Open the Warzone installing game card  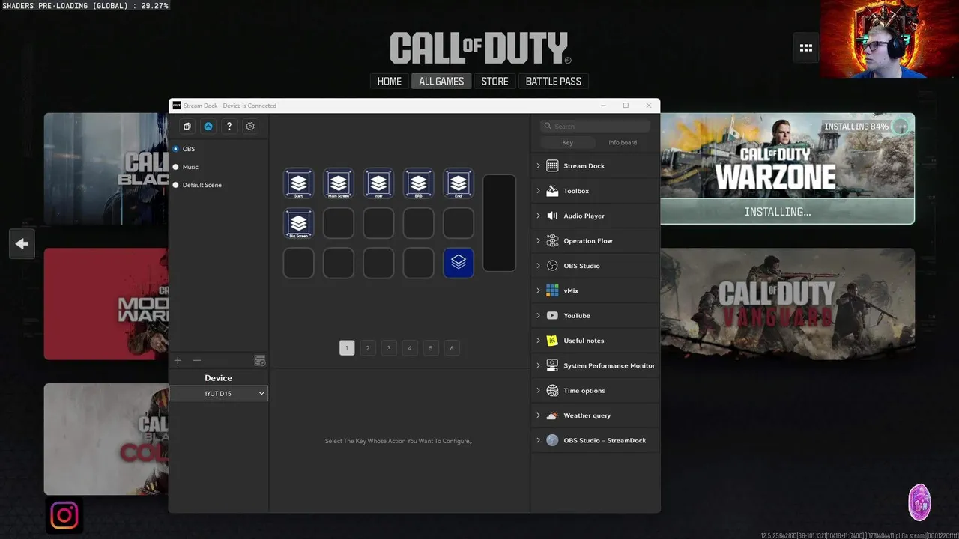787,168
